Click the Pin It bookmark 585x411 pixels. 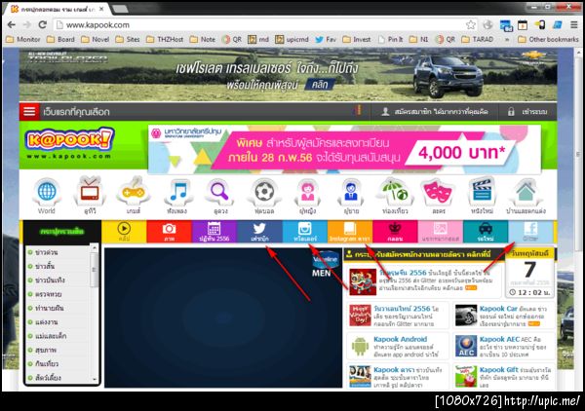pyautogui.click(x=391, y=39)
